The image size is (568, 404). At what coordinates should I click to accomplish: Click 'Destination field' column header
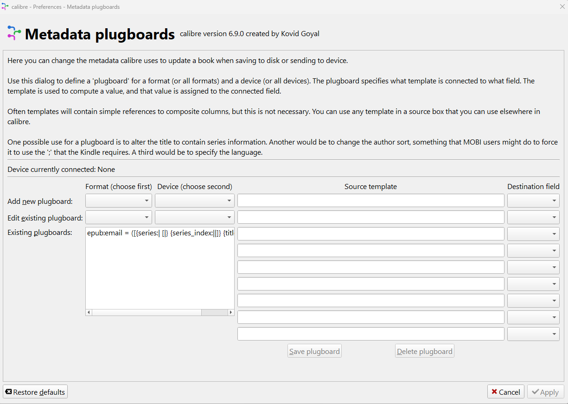533,186
